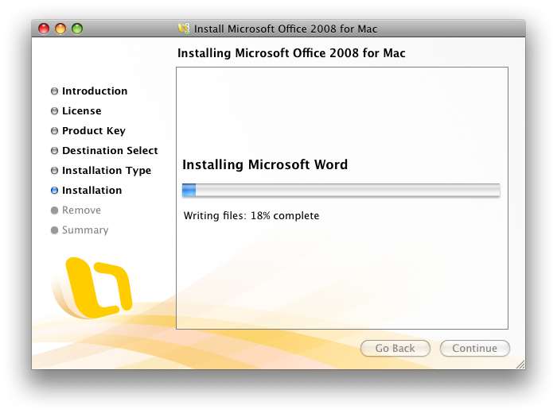557x413 pixels.
Task: Select the Introduction step label
Action: tap(95, 91)
